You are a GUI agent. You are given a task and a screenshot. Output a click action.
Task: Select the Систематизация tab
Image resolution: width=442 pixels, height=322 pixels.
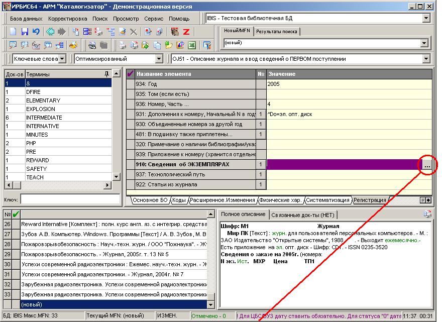pos(327,200)
